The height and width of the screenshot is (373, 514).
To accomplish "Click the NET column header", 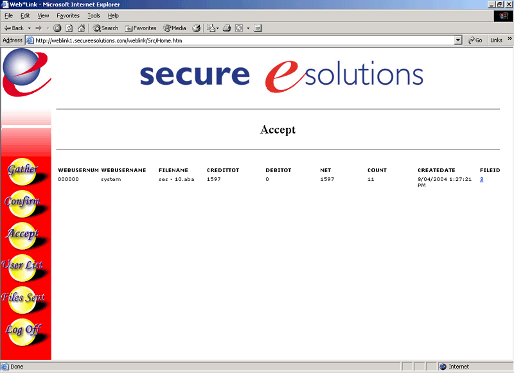I will [326, 170].
